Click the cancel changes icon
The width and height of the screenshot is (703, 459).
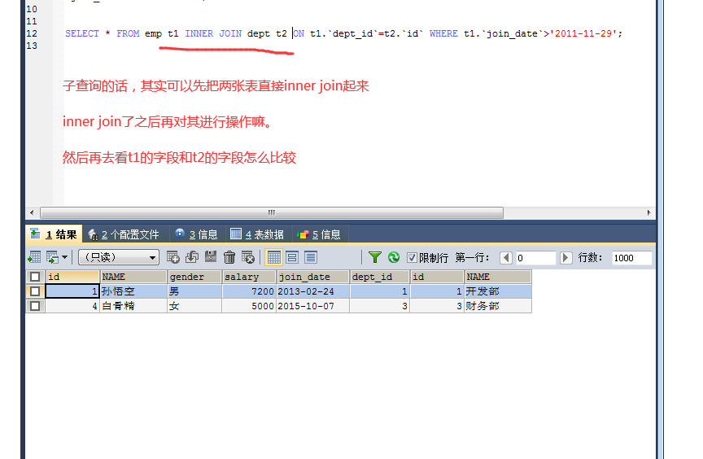[248, 257]
